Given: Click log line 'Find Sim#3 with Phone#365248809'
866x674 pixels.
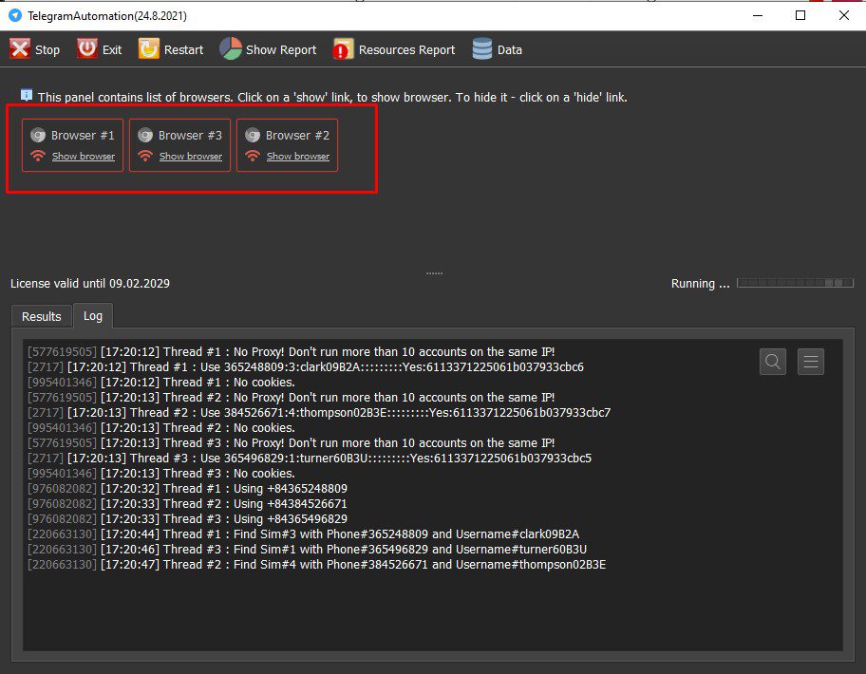Looking at the screenshot, I should [303, 534].
